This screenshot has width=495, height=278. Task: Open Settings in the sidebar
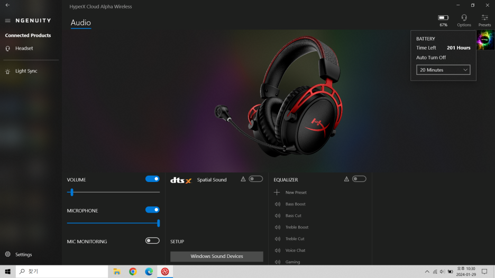tap(24, 254)
